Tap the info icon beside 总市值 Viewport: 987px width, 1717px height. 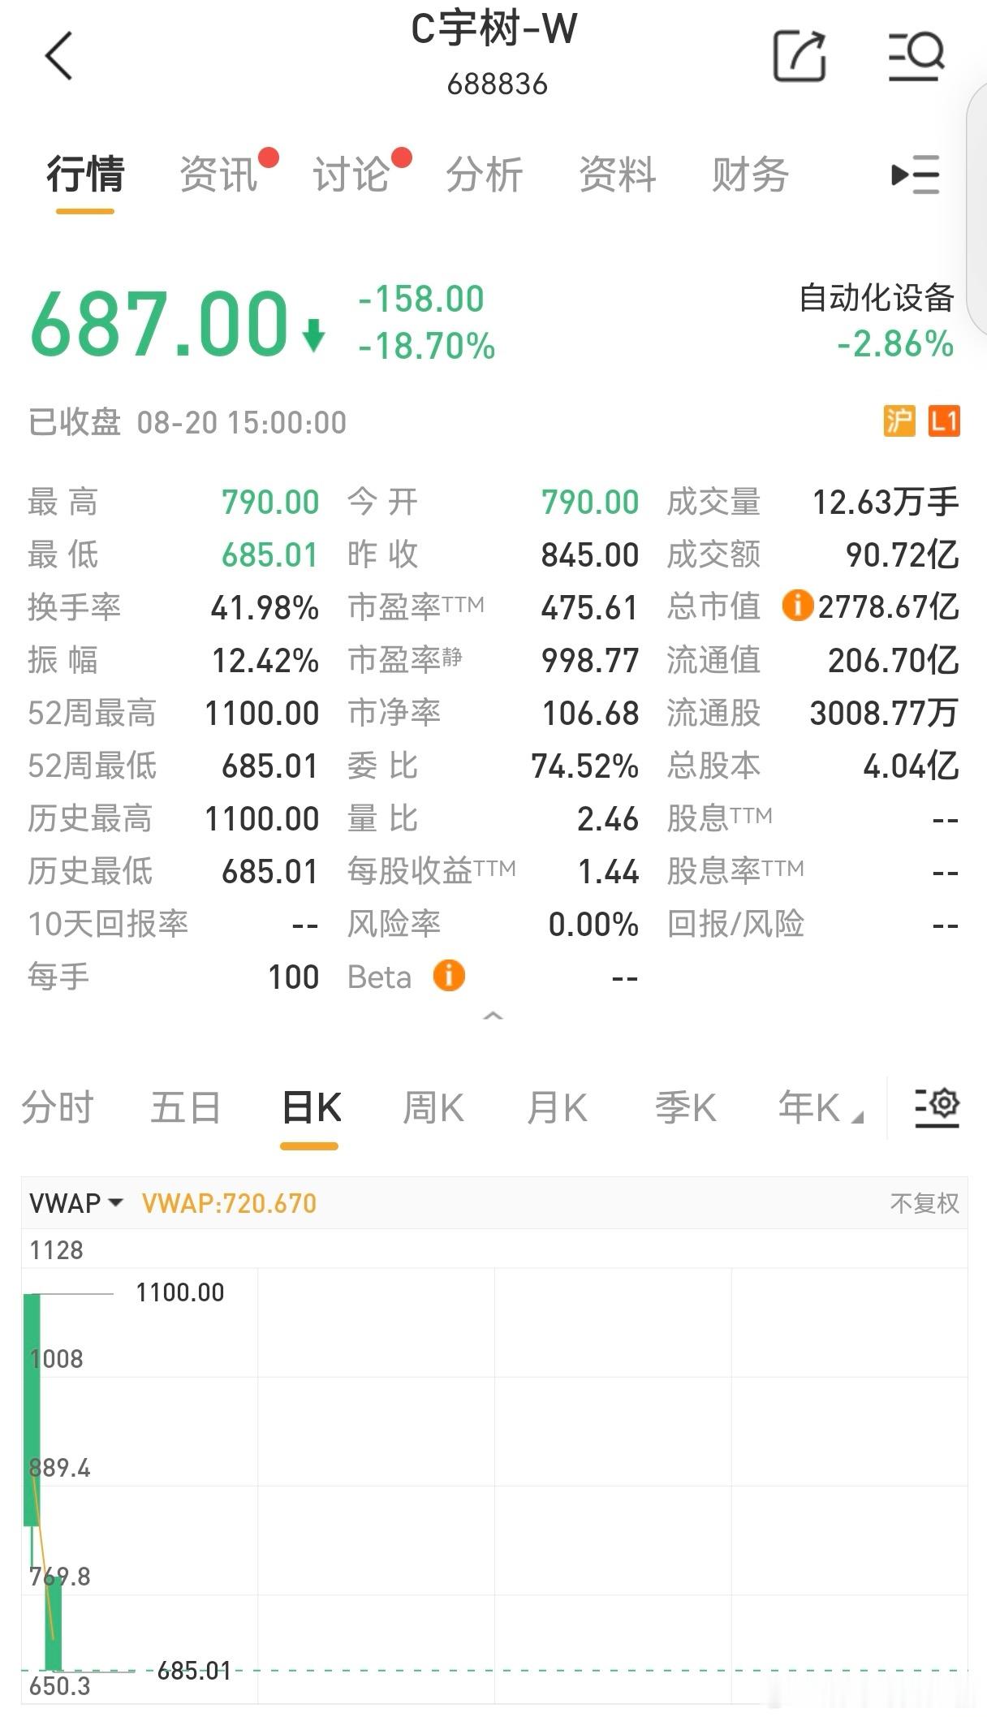pos(797,605)
